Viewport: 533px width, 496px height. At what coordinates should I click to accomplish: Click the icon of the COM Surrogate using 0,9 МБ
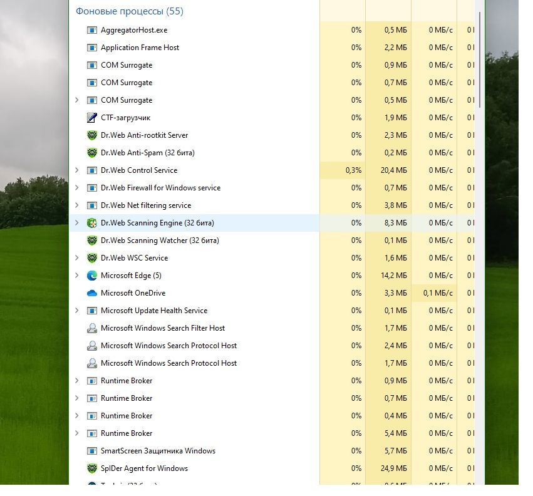pyautogui.click(x=92, y=65)
